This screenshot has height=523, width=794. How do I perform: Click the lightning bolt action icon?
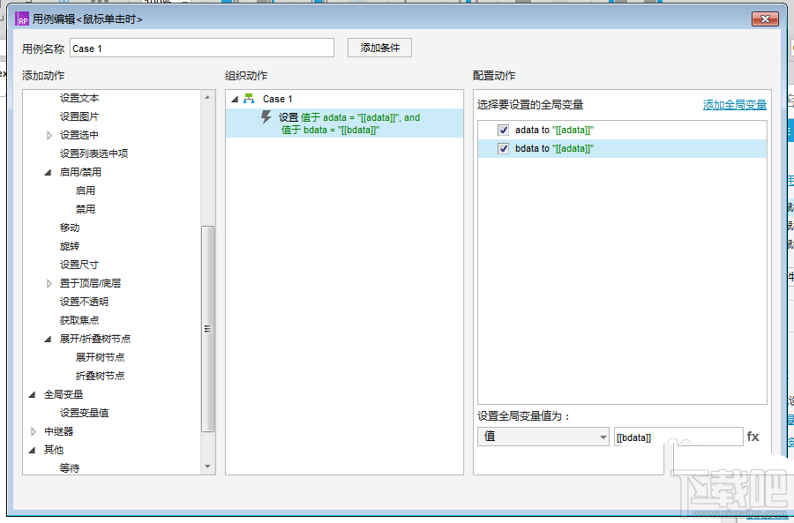266,117
